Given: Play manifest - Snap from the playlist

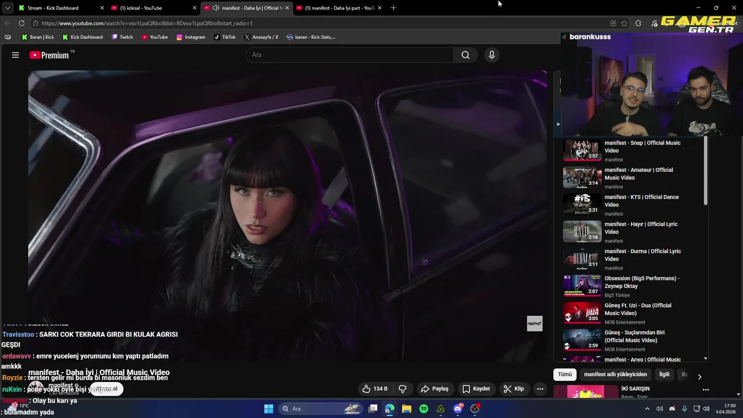Looking at the screenshot, I should 633,150.
